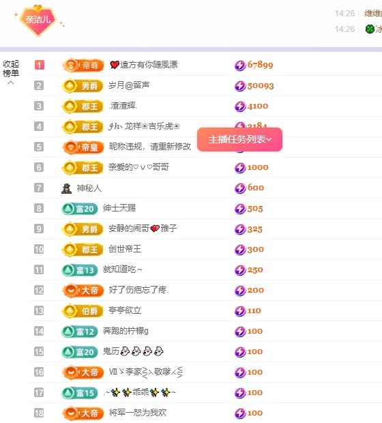Click the score value 50093

261,86
